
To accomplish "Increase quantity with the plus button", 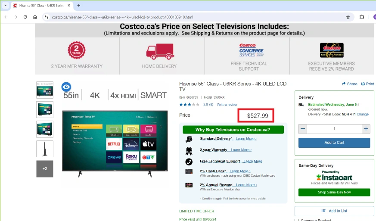I will click(366, 129).
